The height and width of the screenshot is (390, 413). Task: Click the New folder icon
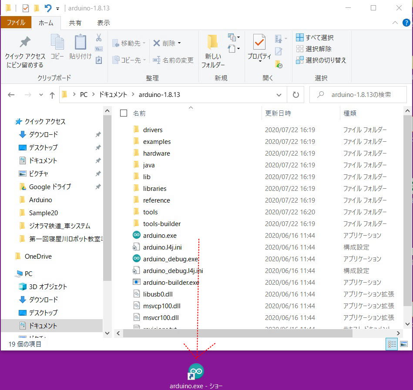212,42
